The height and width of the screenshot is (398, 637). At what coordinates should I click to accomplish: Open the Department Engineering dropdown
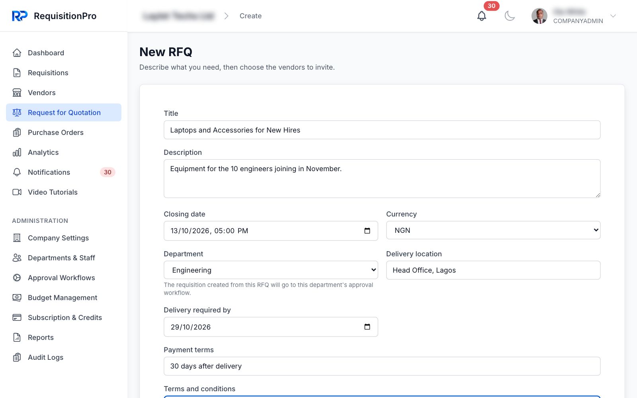271,270
